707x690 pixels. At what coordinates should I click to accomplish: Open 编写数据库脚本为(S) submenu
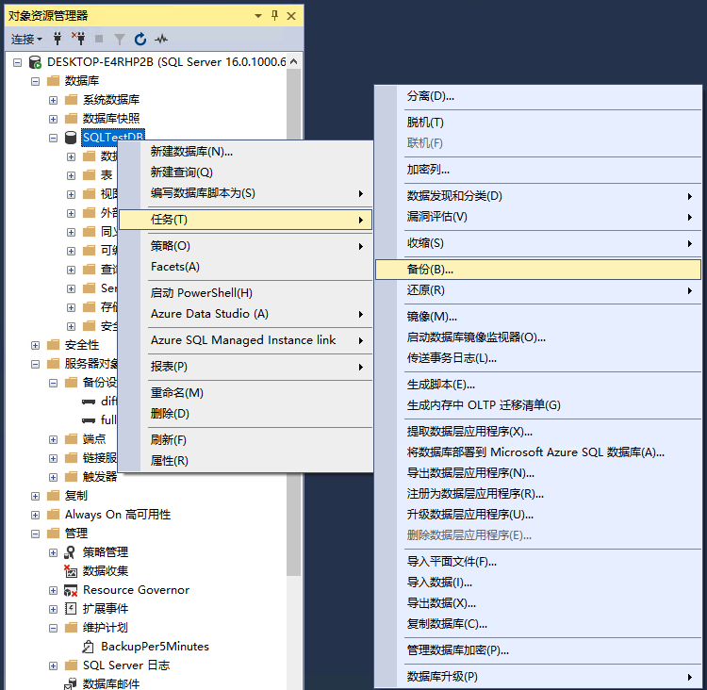(246, 193)
